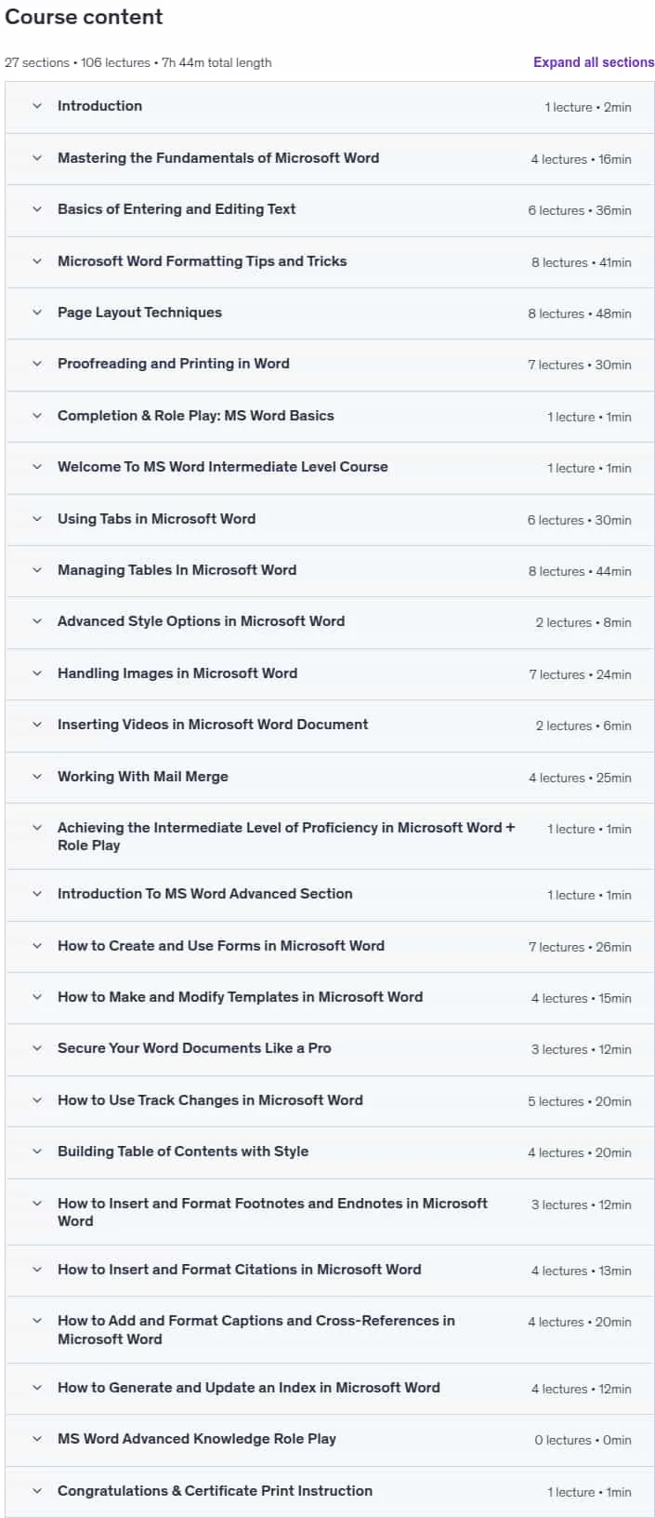This screenshot has height=1518, width=655.
Task: Click the Page Layout Techniques title
Action: click(x=139, y=313)
